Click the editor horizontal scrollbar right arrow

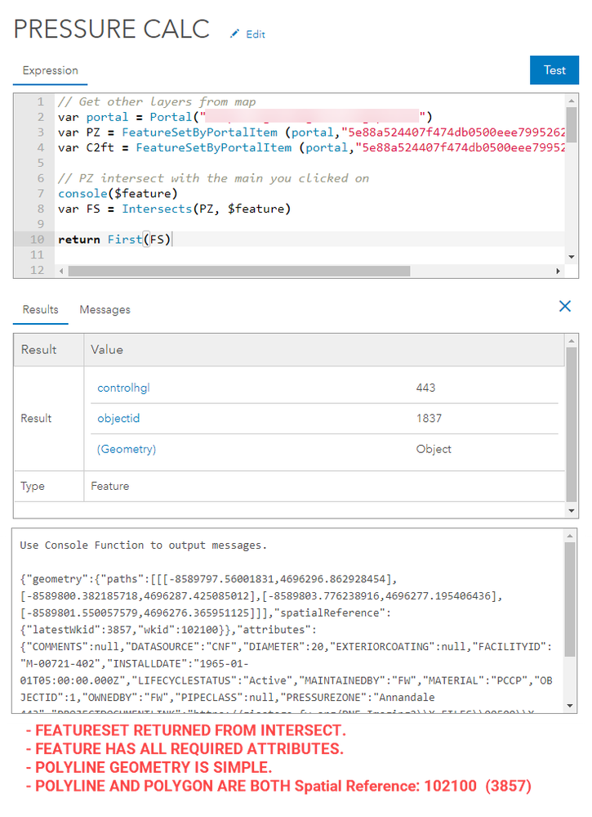pyautogui.click(x=559, y=271)
